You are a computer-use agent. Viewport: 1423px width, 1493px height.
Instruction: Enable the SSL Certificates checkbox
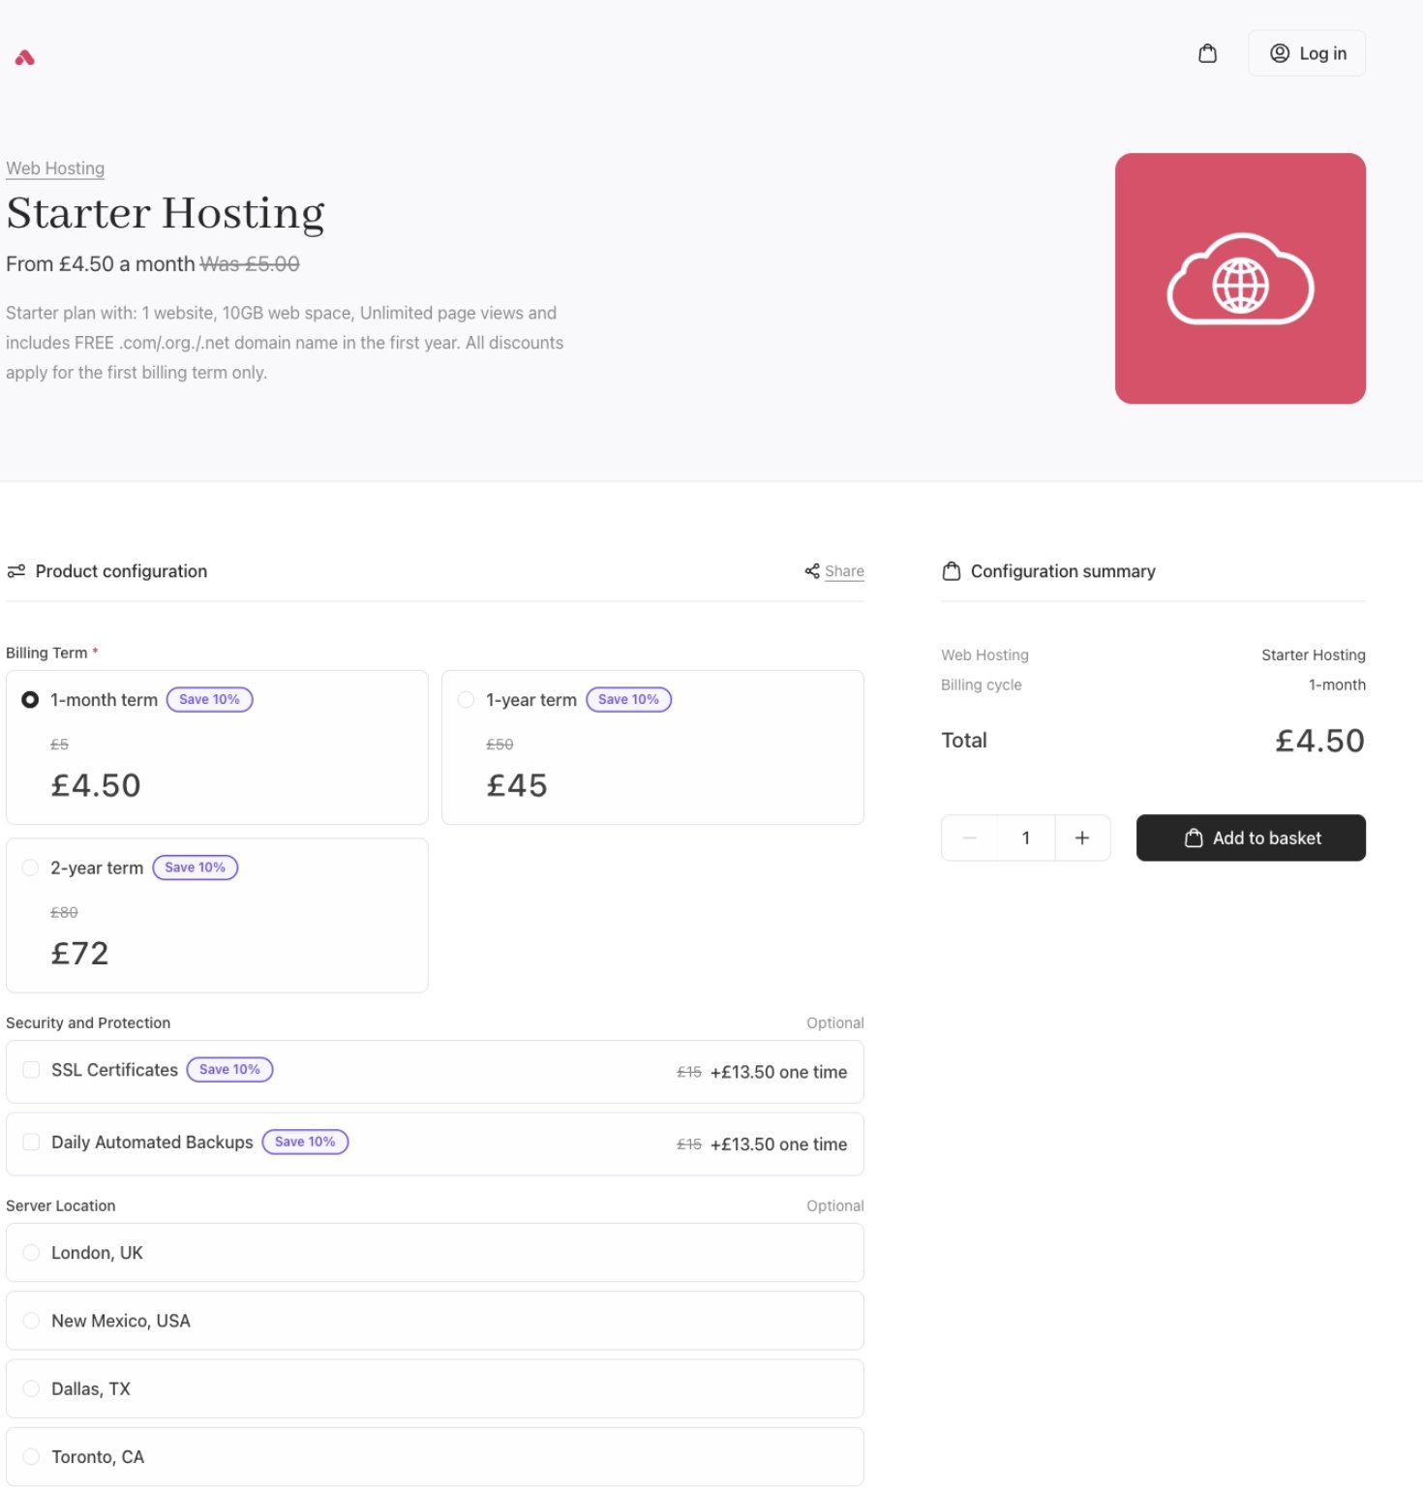point(31,1070)
